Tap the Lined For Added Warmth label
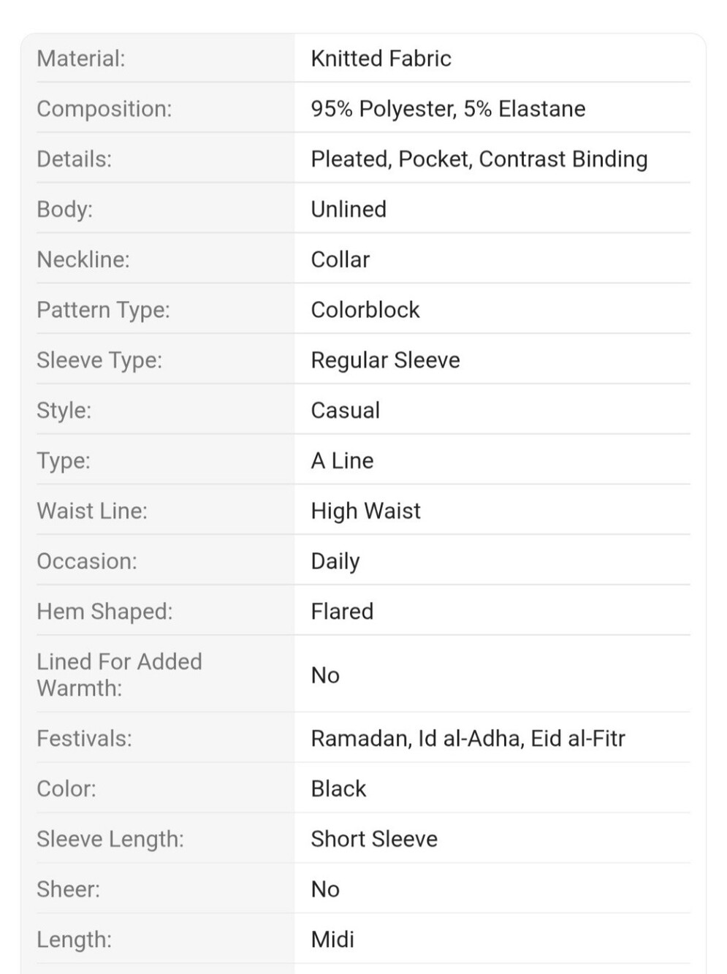Image resolution: width=727 pixels, height=974 pixels. 119,675
